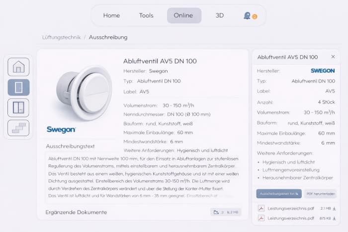
Task: Click the Swegon logo under the product image
Action: pyautogui.click(x=61, y=130)
